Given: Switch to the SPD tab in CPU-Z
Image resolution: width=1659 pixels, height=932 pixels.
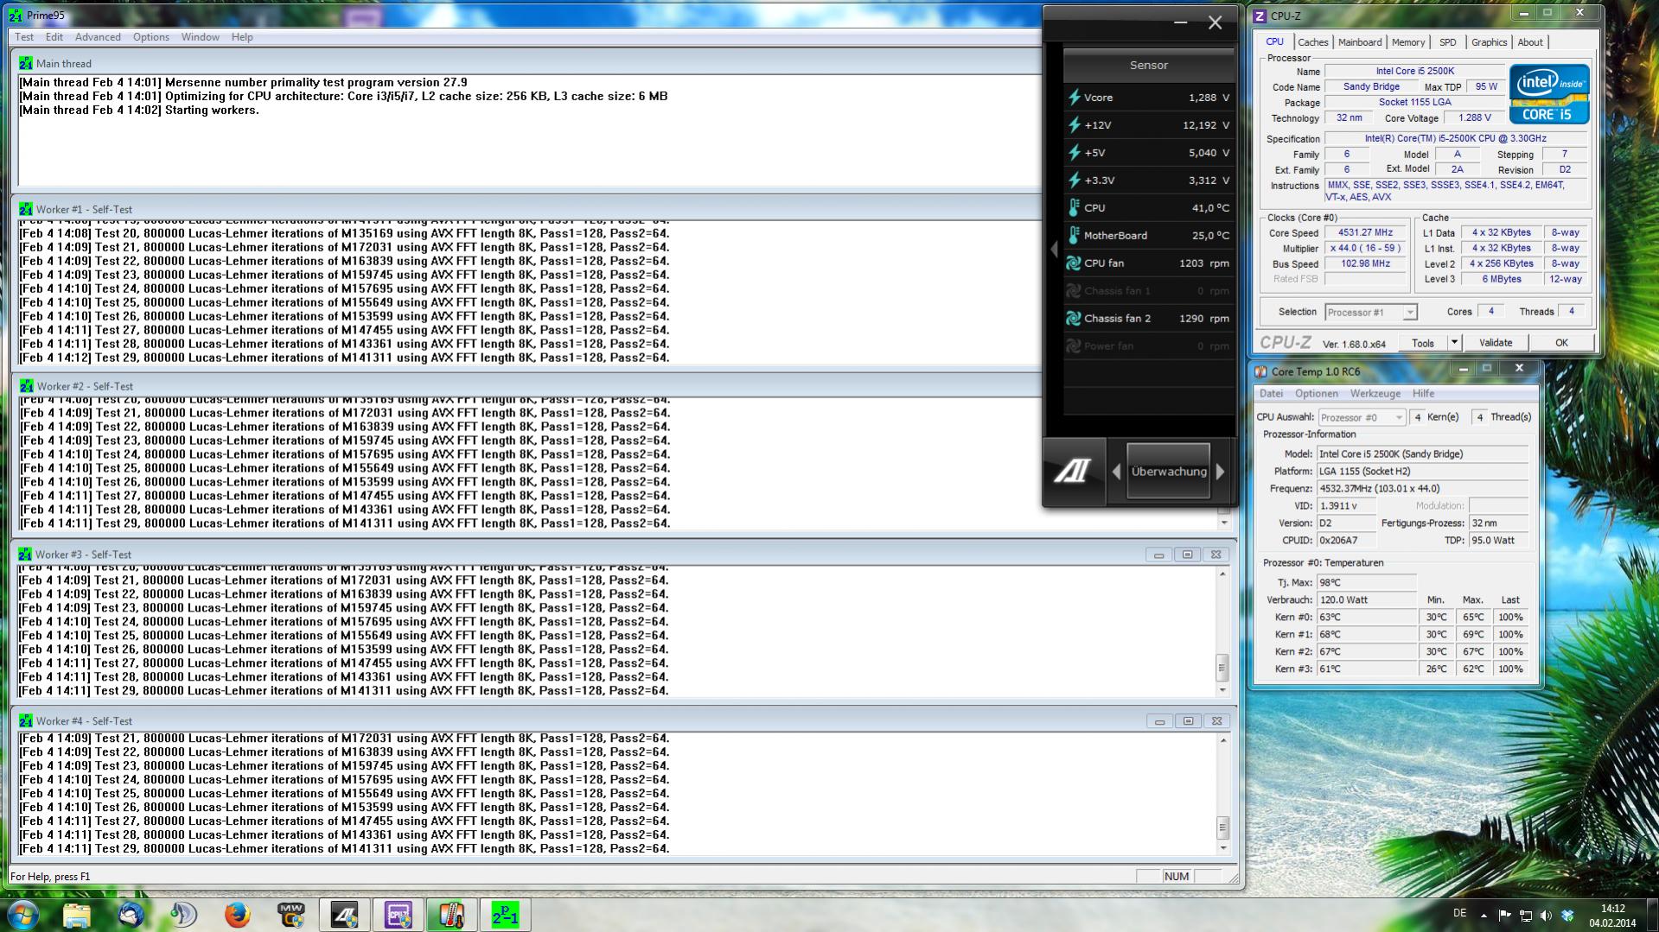Looking at the screenshot, I should pos(1448,42).
